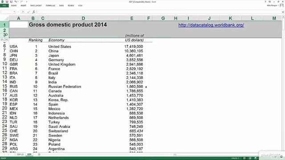Click the Enter checkmark icon in the formula bar
The width and height of the screenshot is (285, 160).
(28, 12)
